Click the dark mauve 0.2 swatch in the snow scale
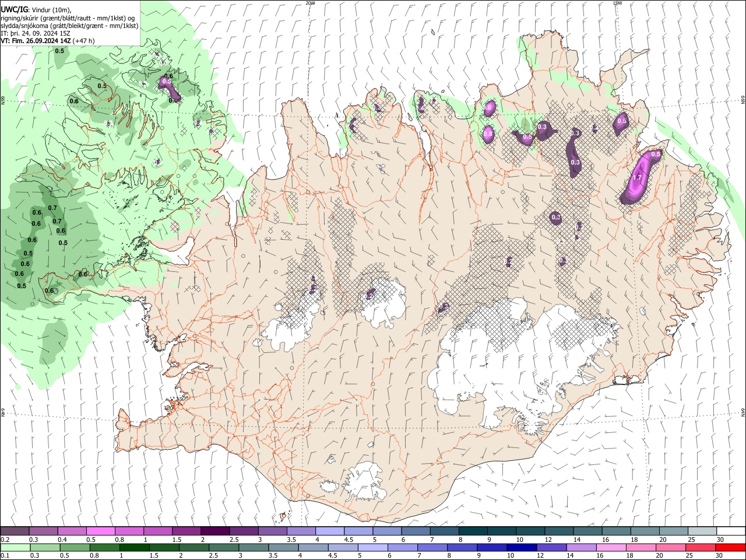The image size is (746, 560). click(x=15, y=531)
